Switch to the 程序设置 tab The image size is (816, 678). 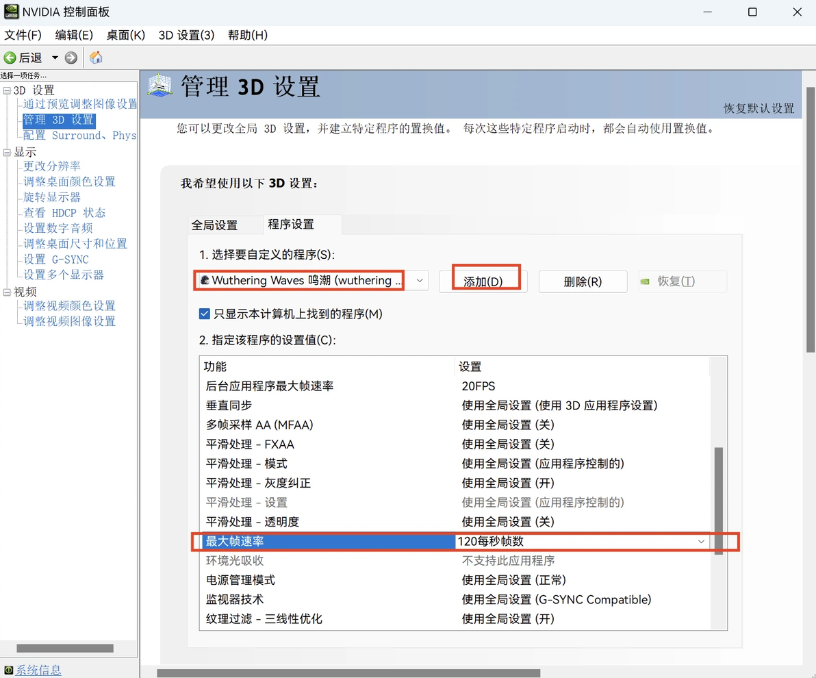pyautogui.click(x=291, y=225)
